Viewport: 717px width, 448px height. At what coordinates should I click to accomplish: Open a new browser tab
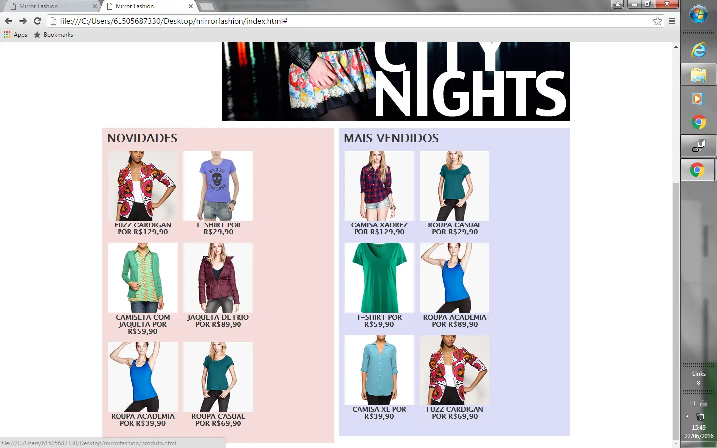tap(206, 6)
